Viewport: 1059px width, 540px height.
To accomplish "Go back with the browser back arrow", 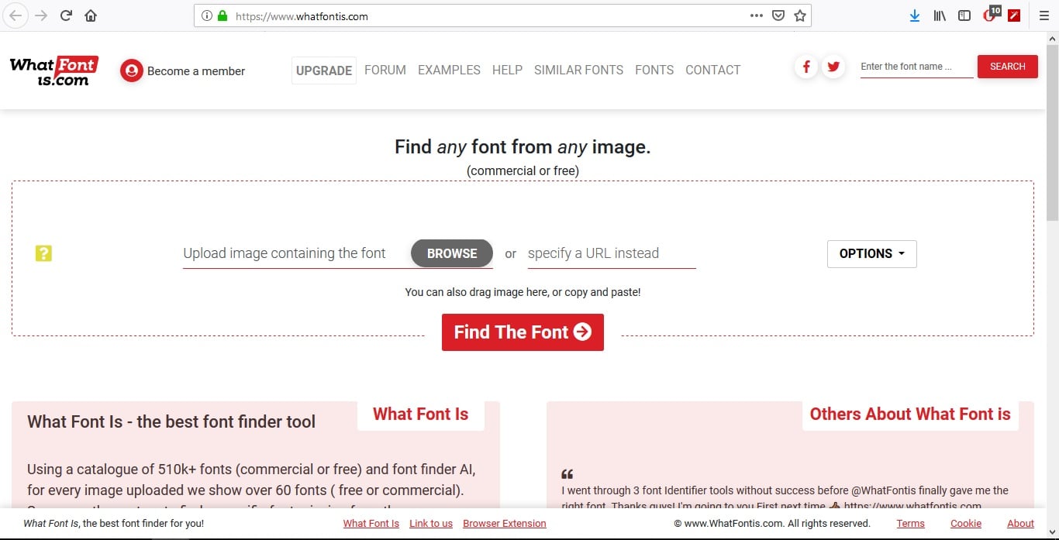I will click(16, 15).
